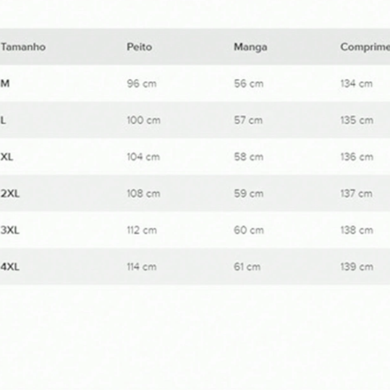The height and width of the screenshot is (390, 390).
Task: Click the 100 cm chest value
Action: [143, 120]
